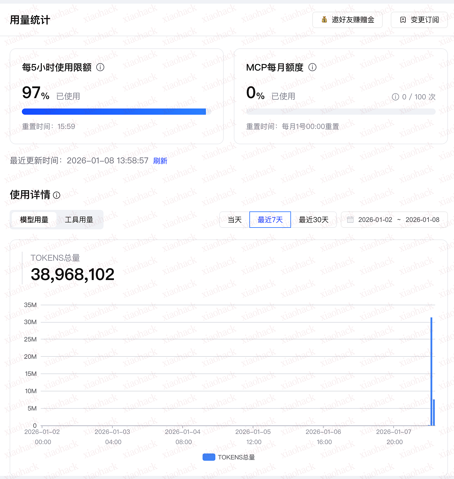Select the 最近30天 time filter
The width and height of the screenshot is (454, 479).
[x=314, y=220]
